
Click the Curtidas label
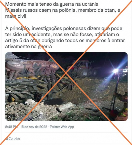click(x=14, y=138)
